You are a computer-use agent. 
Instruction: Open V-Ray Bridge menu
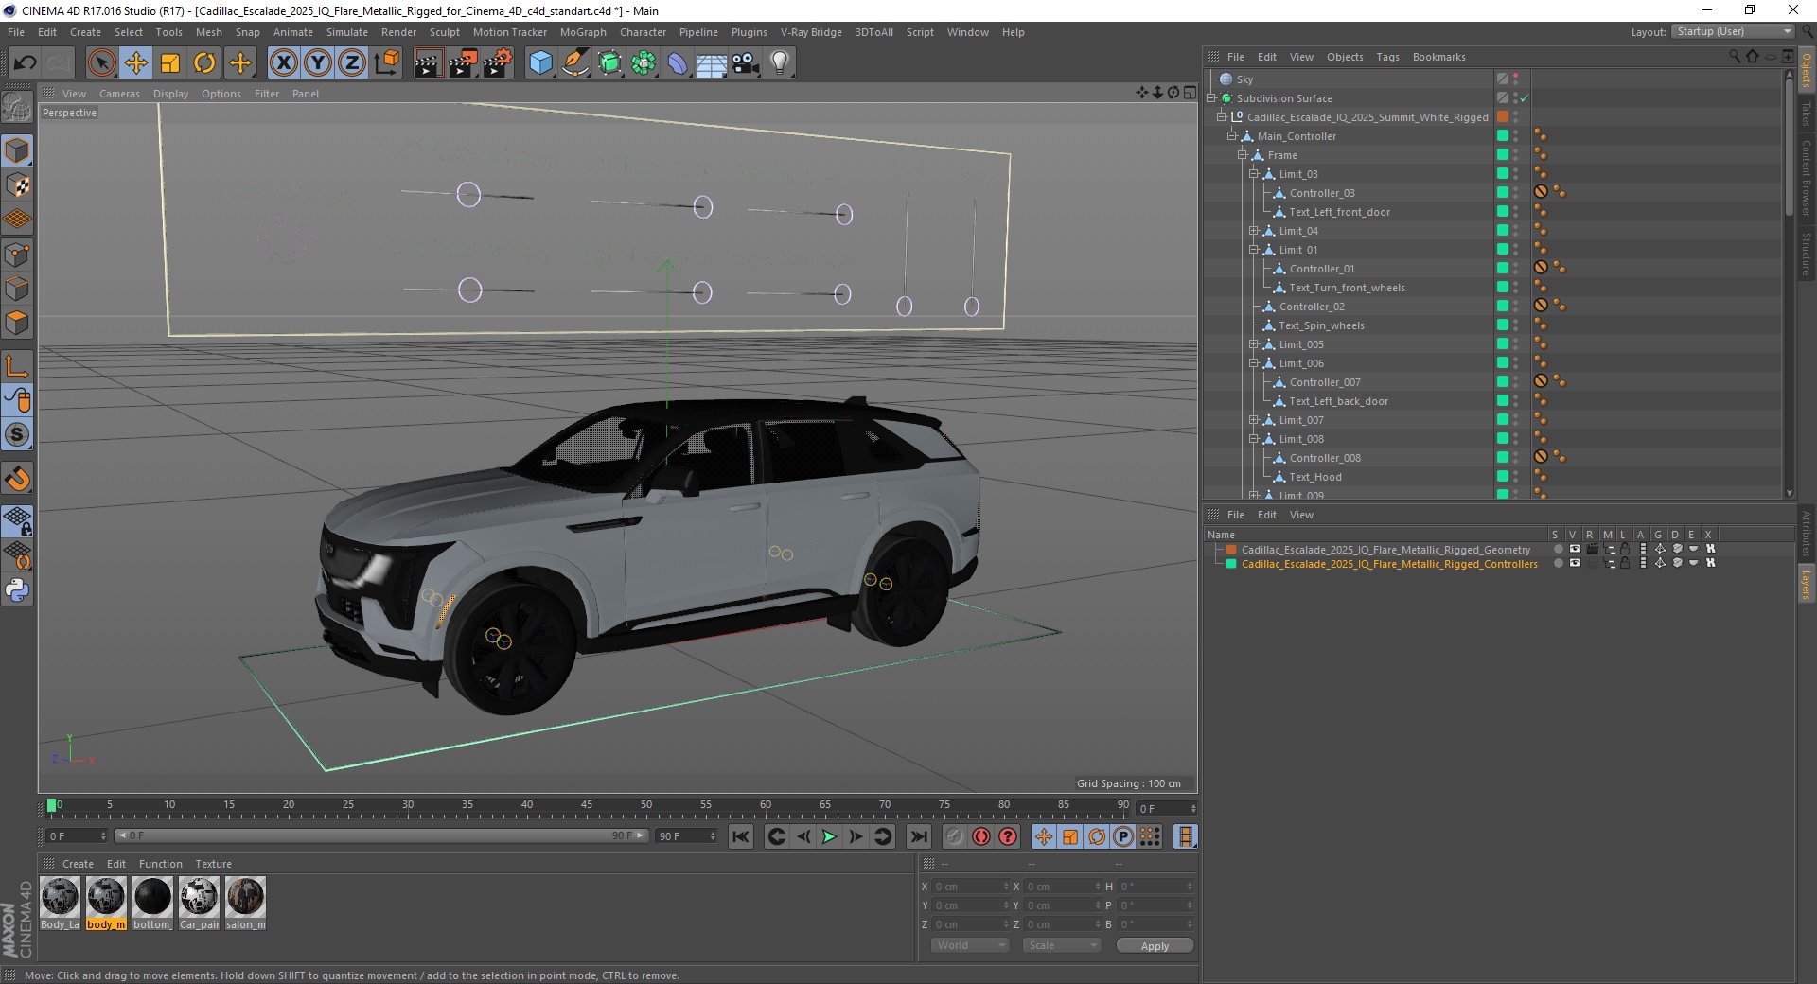pos(811,32)
